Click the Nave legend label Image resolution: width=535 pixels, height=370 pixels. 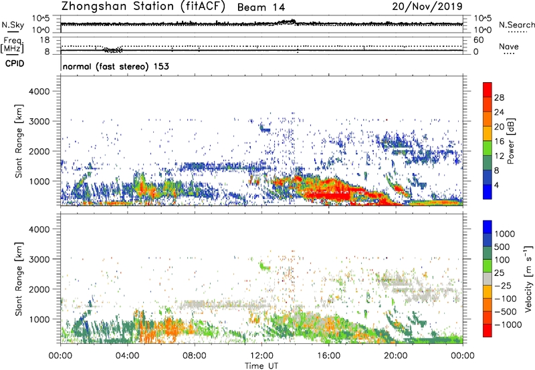(508, 47)
